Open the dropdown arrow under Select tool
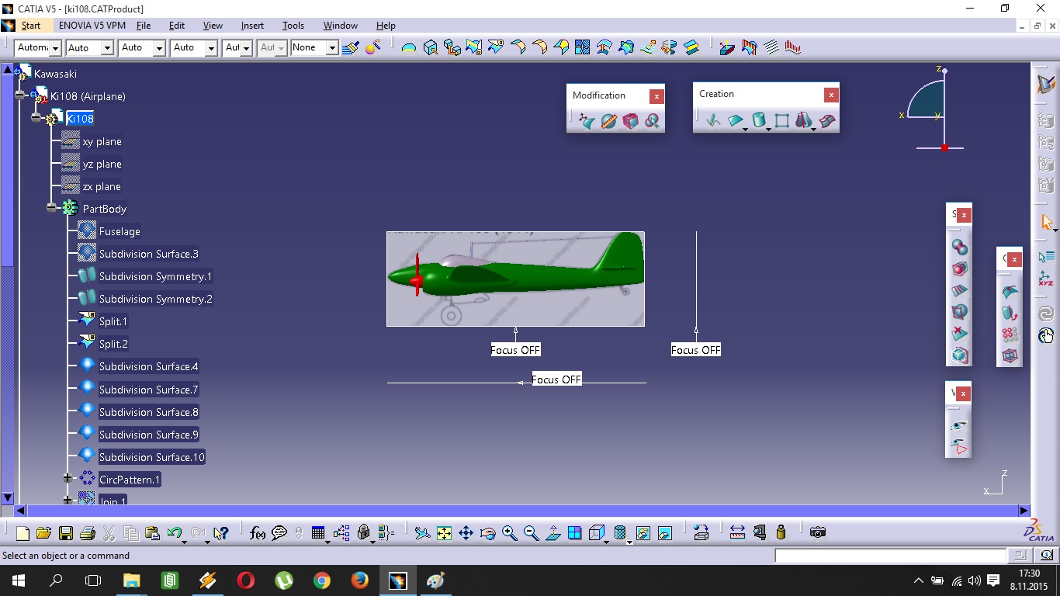 pyautogui.click(x=1055, y=230)
